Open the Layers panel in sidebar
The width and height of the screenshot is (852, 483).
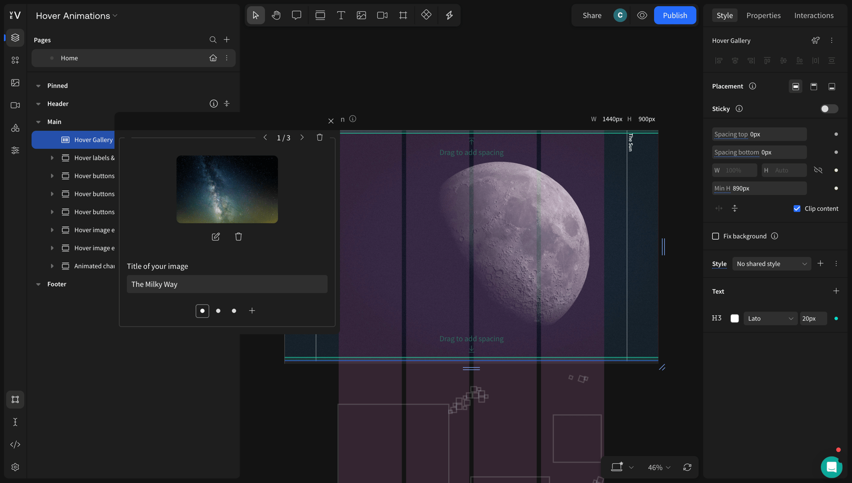(x=15, y=38)
